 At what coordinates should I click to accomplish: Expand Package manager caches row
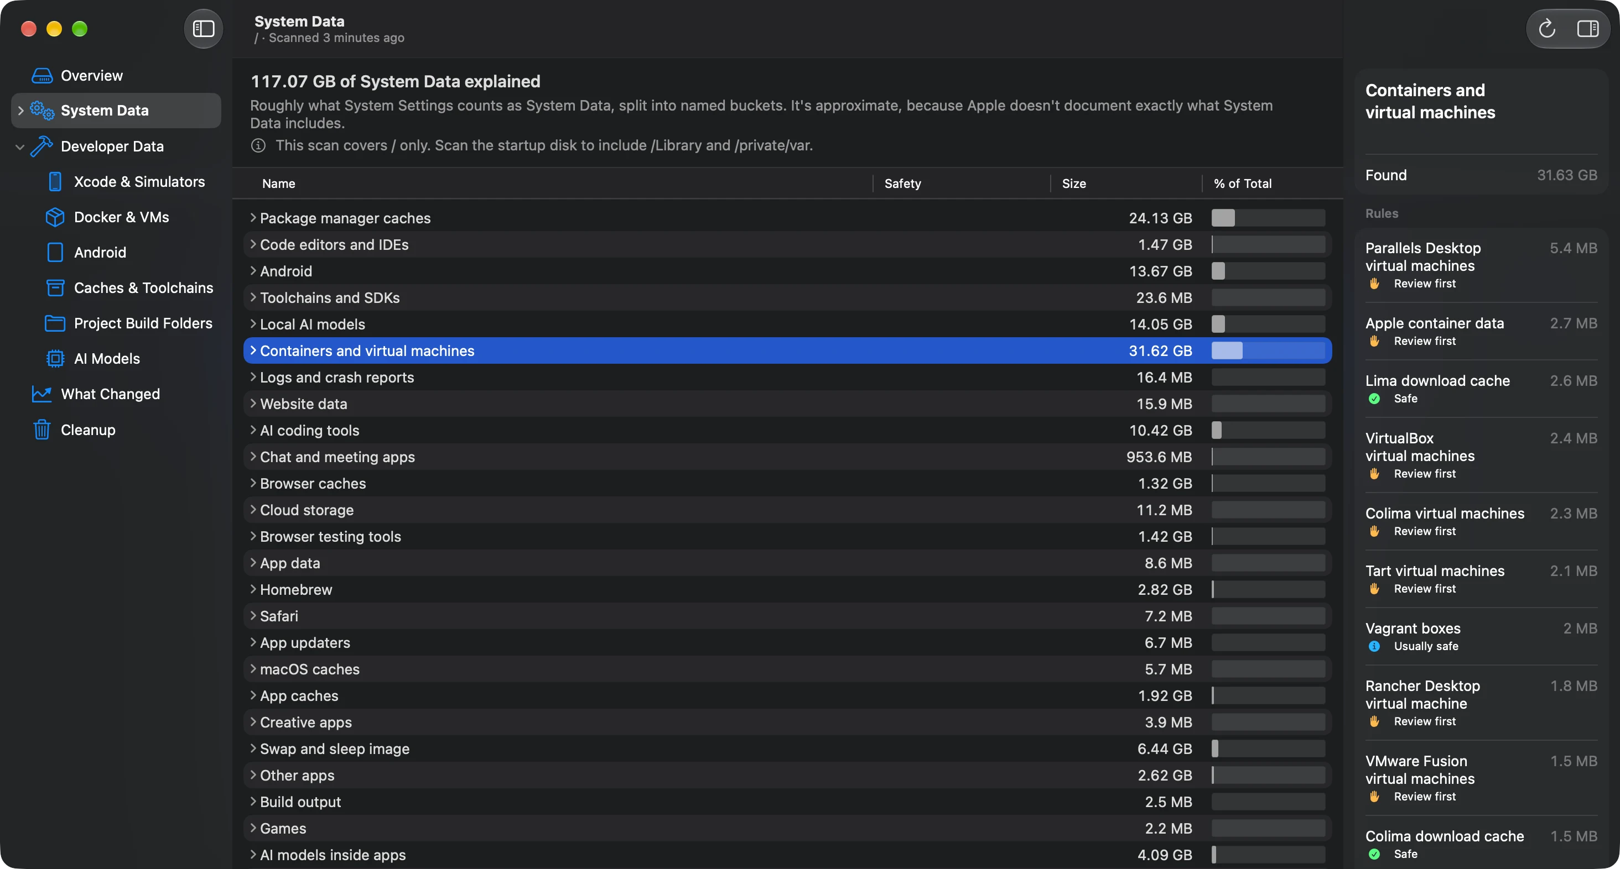[253, 217]
